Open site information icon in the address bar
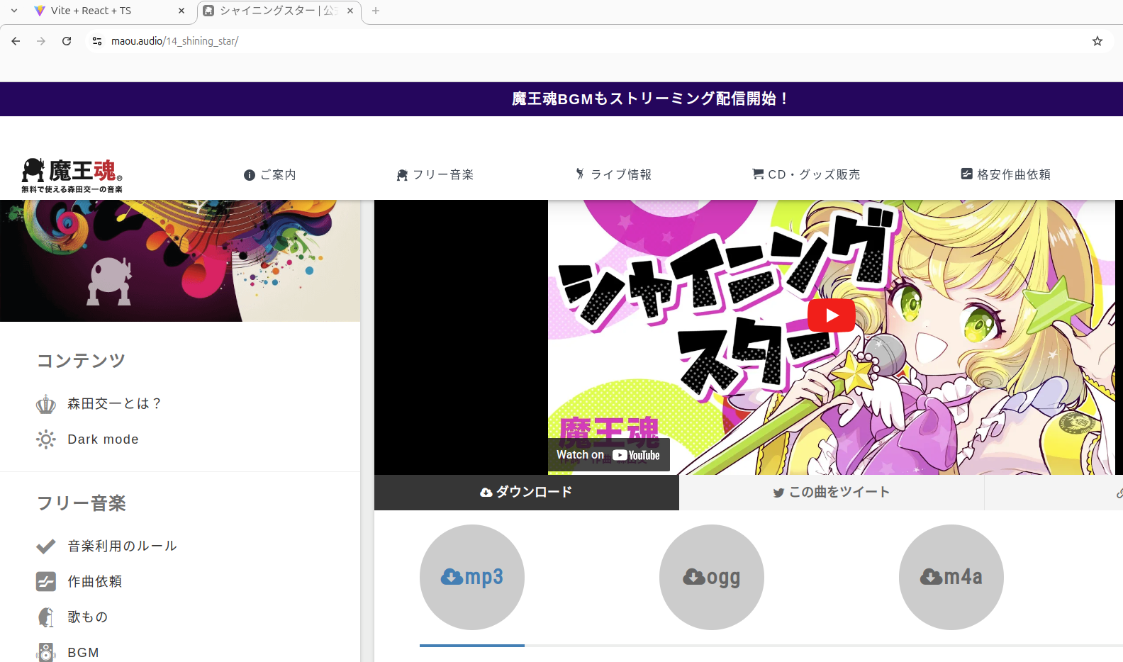The height and width of the screenshot is (662, 1123). [x=98, y=41]
